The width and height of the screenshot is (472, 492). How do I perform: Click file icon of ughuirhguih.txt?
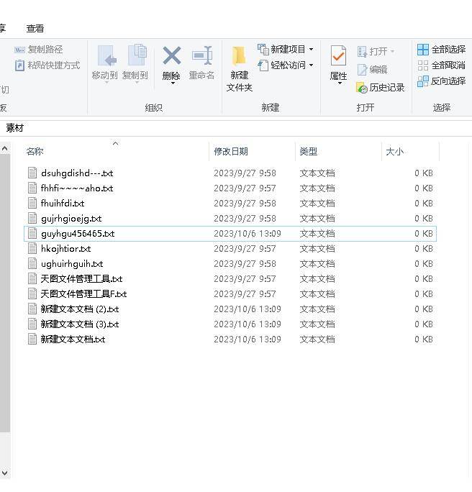tap(32, 263)
